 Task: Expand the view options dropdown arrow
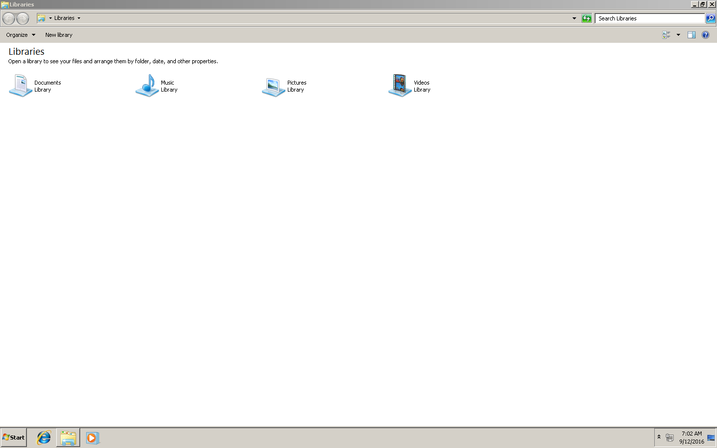pyautogui.click(x=678, y=35)
